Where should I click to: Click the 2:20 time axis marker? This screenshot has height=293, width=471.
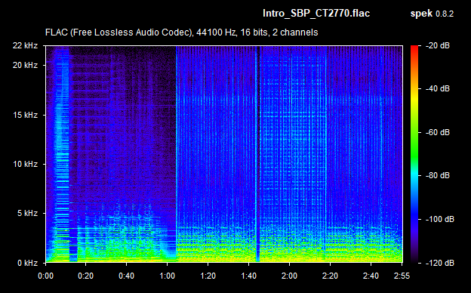point(330,276)
